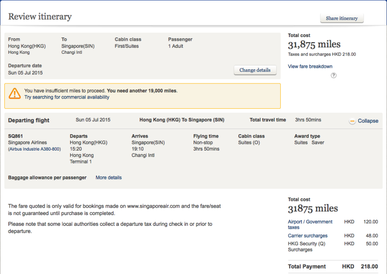This screenshot has width=387, height=274.
Task: Open More details for baggage allowance
Action: (x=108, y=178)
